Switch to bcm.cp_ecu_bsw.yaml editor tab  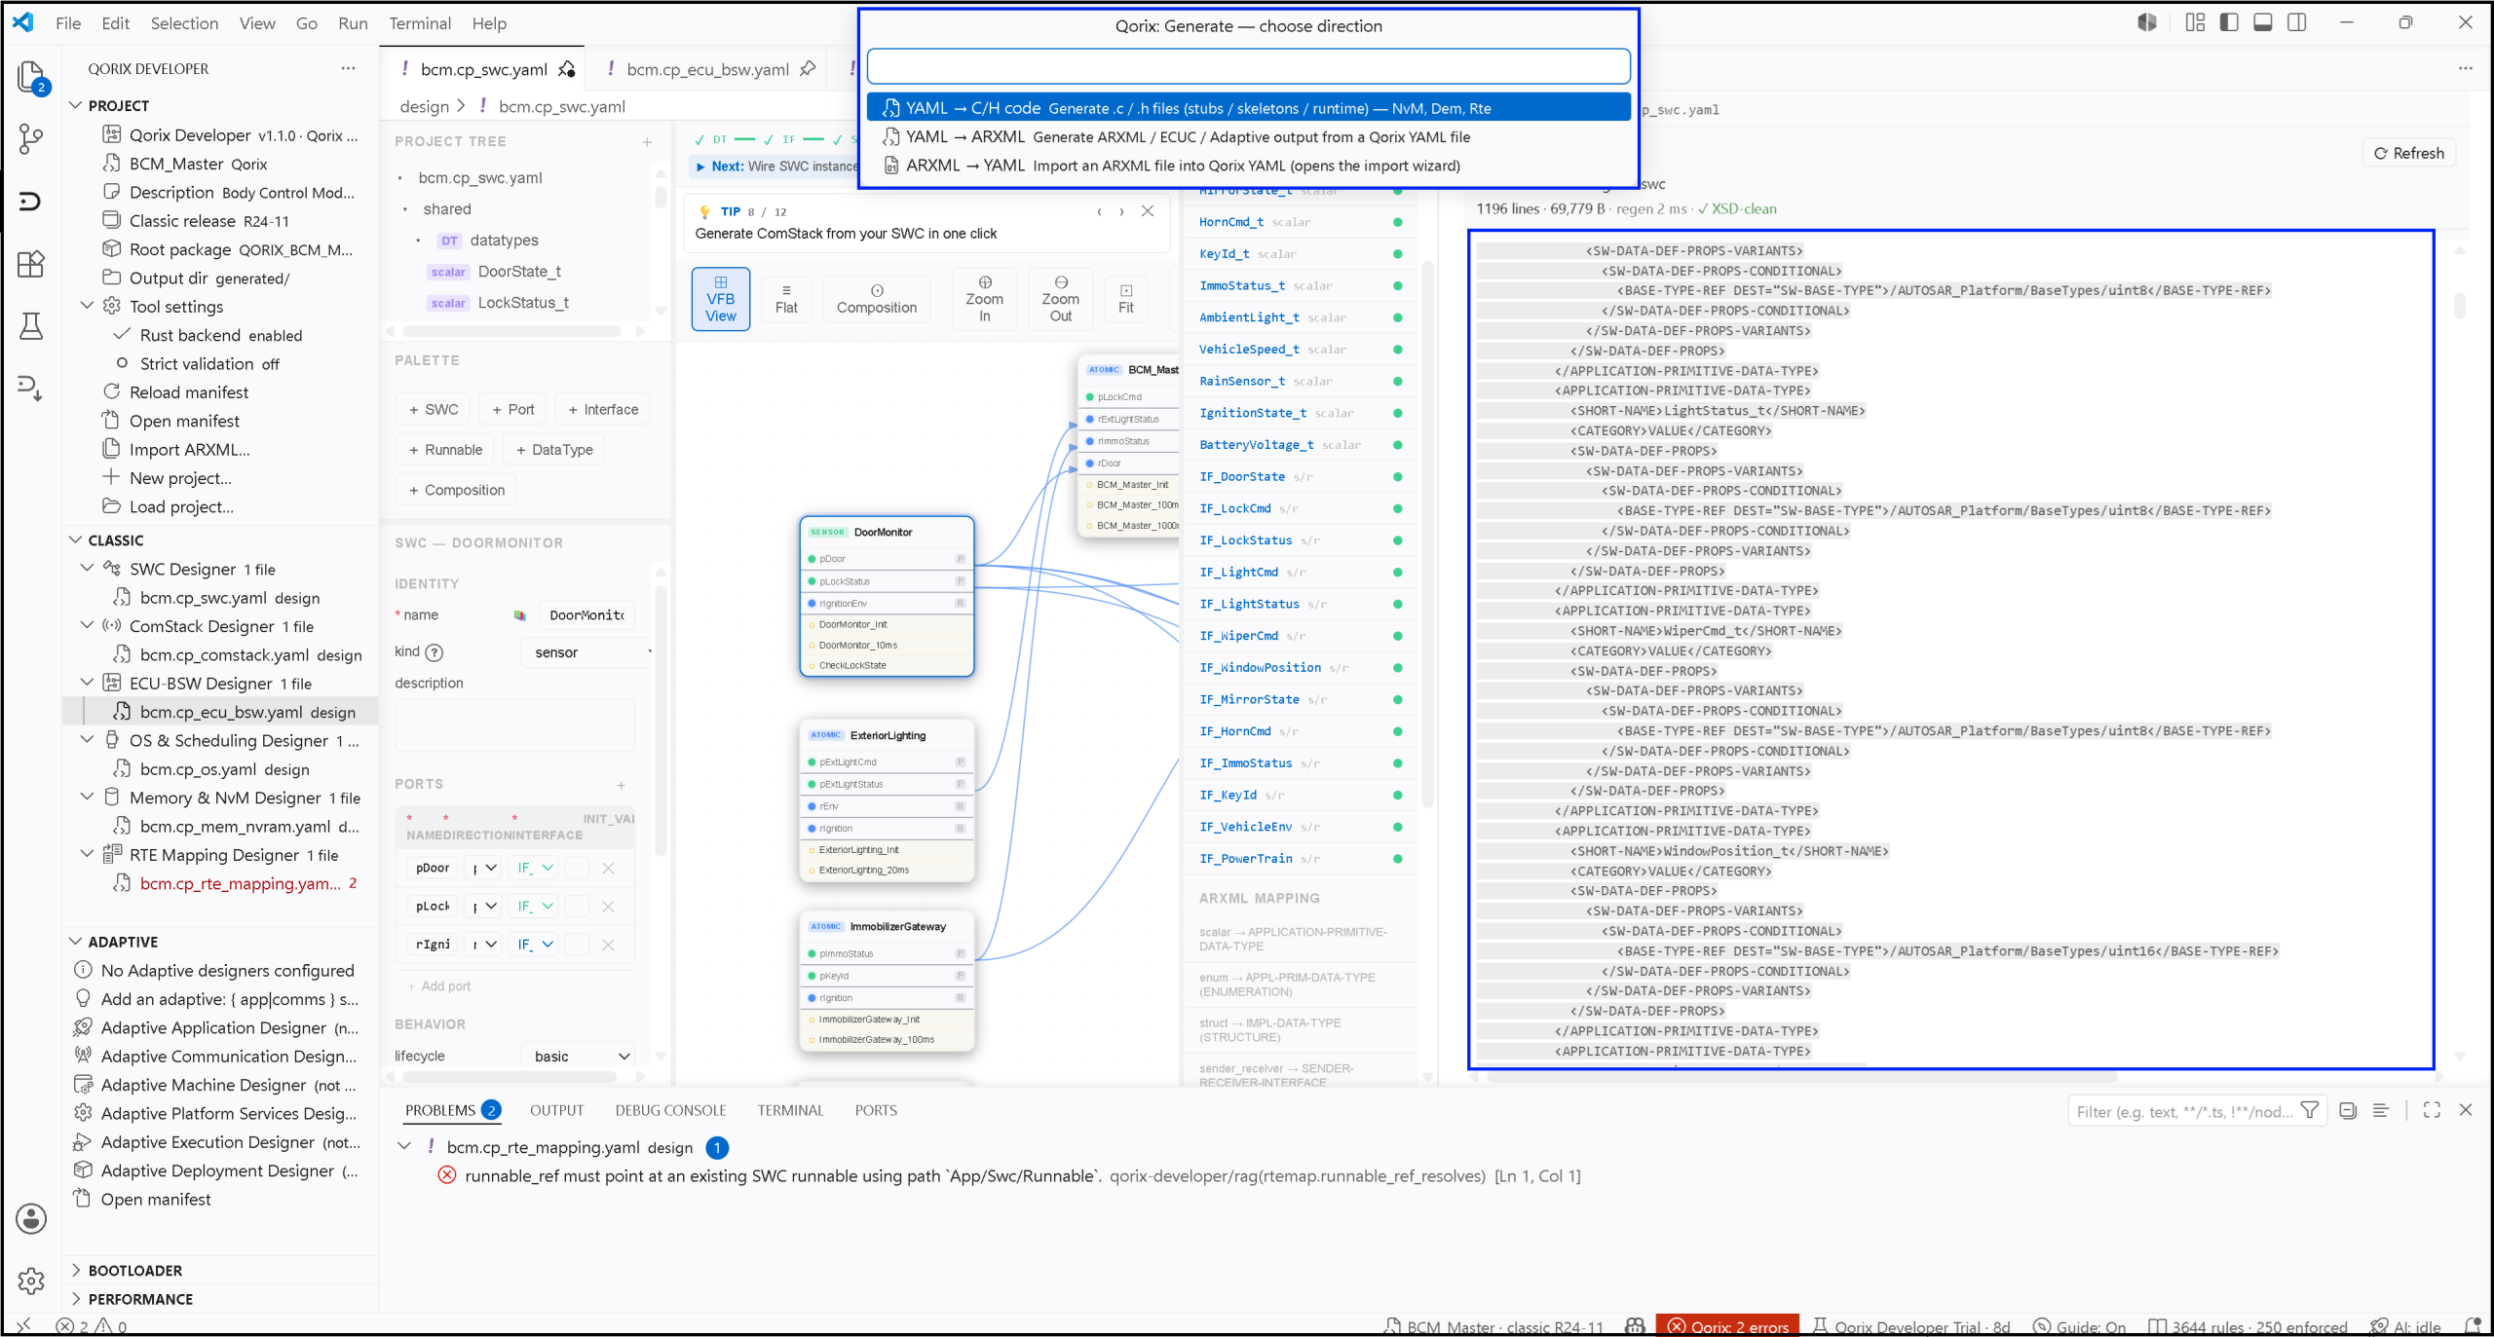tap(707, 69)
